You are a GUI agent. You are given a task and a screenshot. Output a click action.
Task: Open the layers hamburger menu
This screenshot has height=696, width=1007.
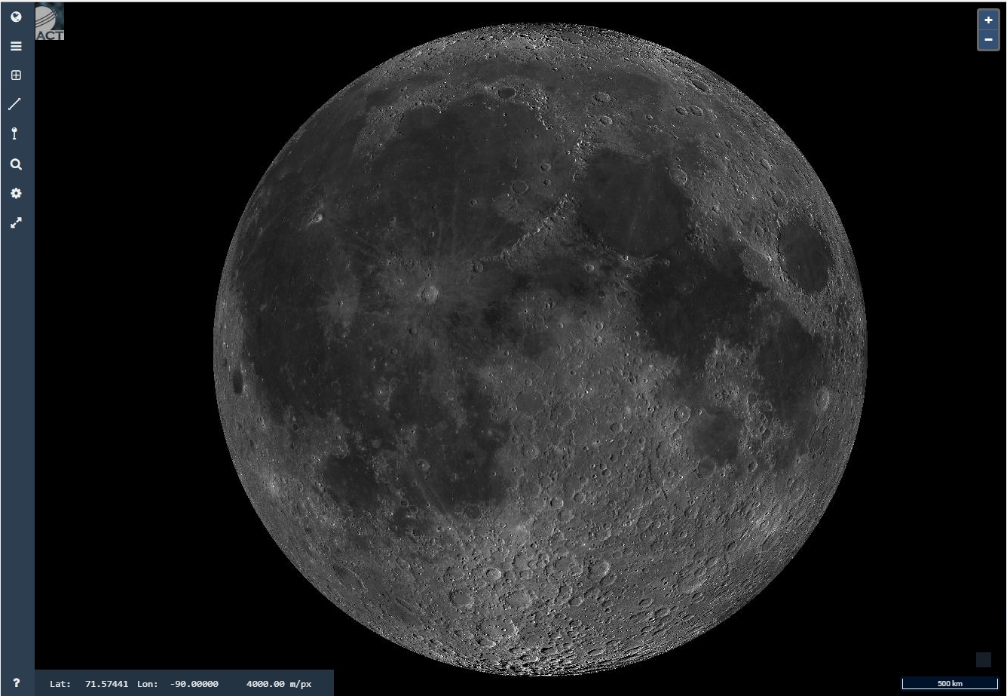16,46
